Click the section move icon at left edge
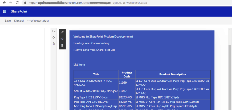 click(x=54, y=37)
